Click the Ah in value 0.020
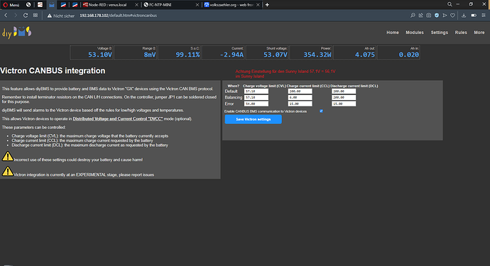The width and height of the screenshot is (490, 266). coord(409,55)
